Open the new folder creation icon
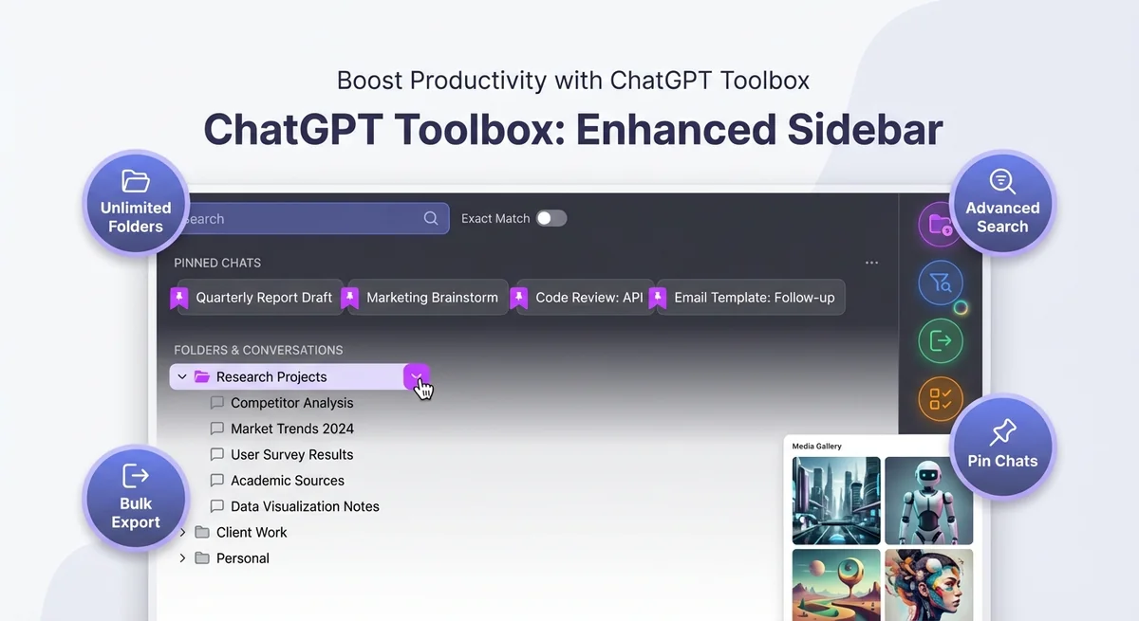The width and height of the screenshot is (1139, 621). click(x=940, y=226)
